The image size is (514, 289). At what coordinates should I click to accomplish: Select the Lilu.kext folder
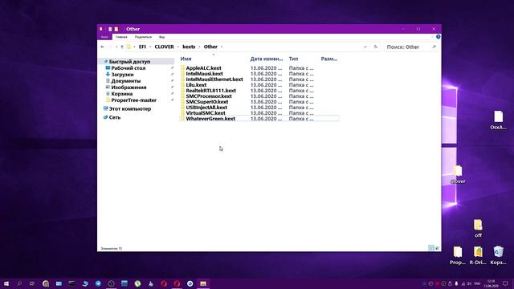196,85
